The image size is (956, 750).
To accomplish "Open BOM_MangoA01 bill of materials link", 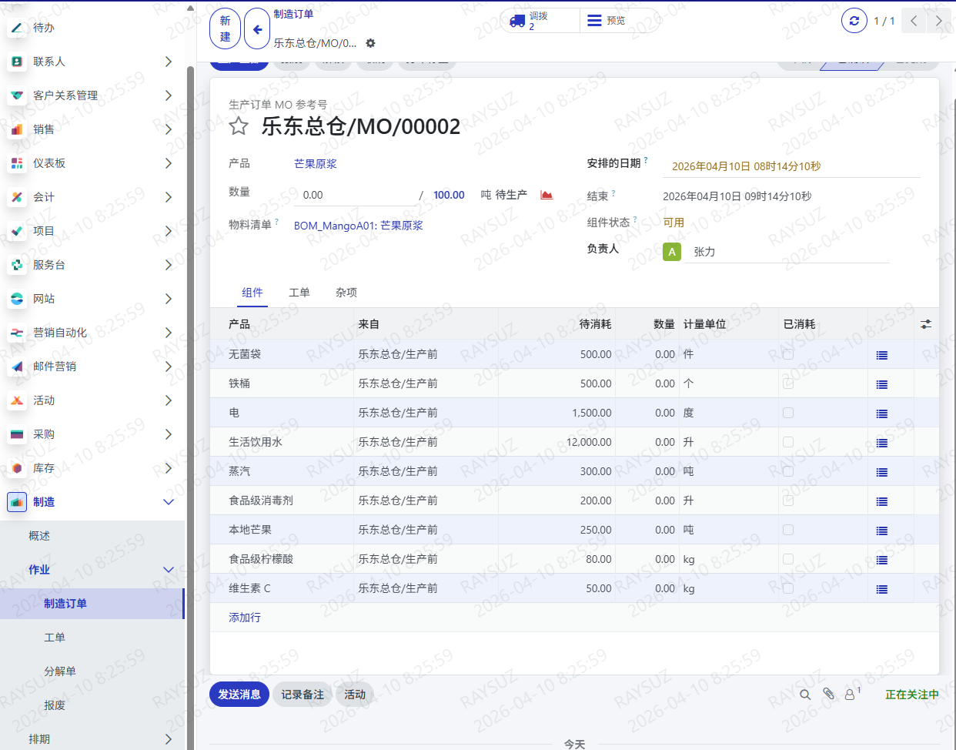I will coord(359,226).
